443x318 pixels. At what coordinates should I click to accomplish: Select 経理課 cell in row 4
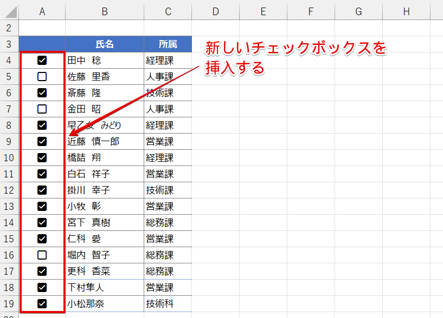(168, 61)
